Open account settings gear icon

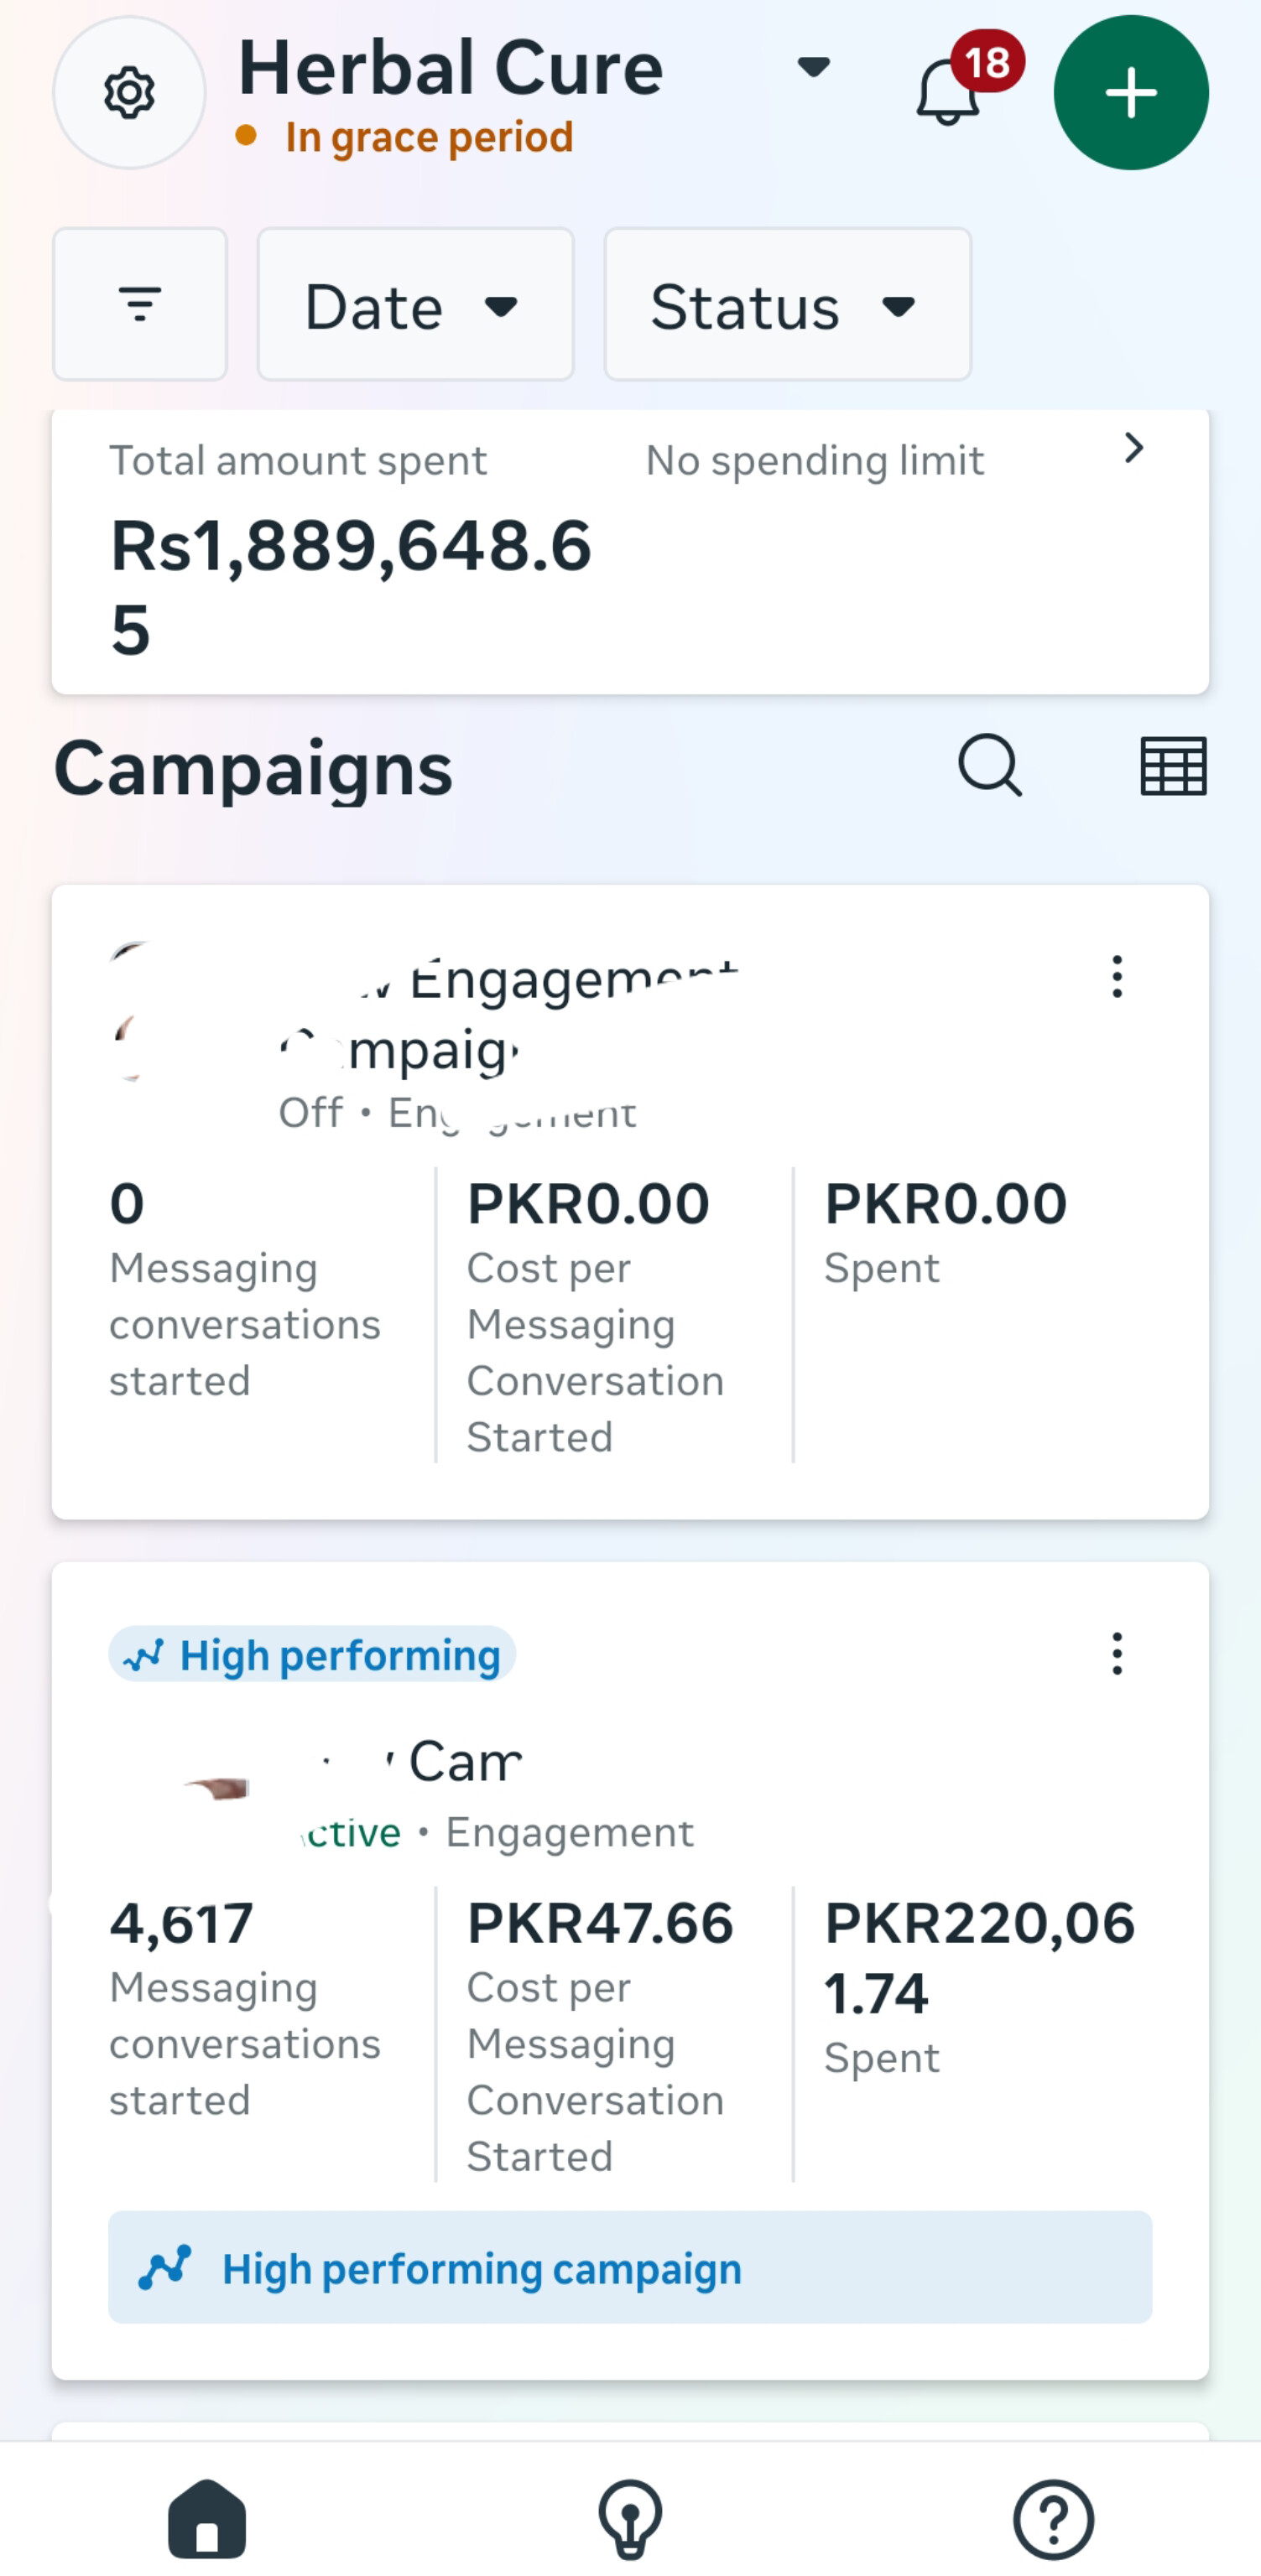coord(129,93)
